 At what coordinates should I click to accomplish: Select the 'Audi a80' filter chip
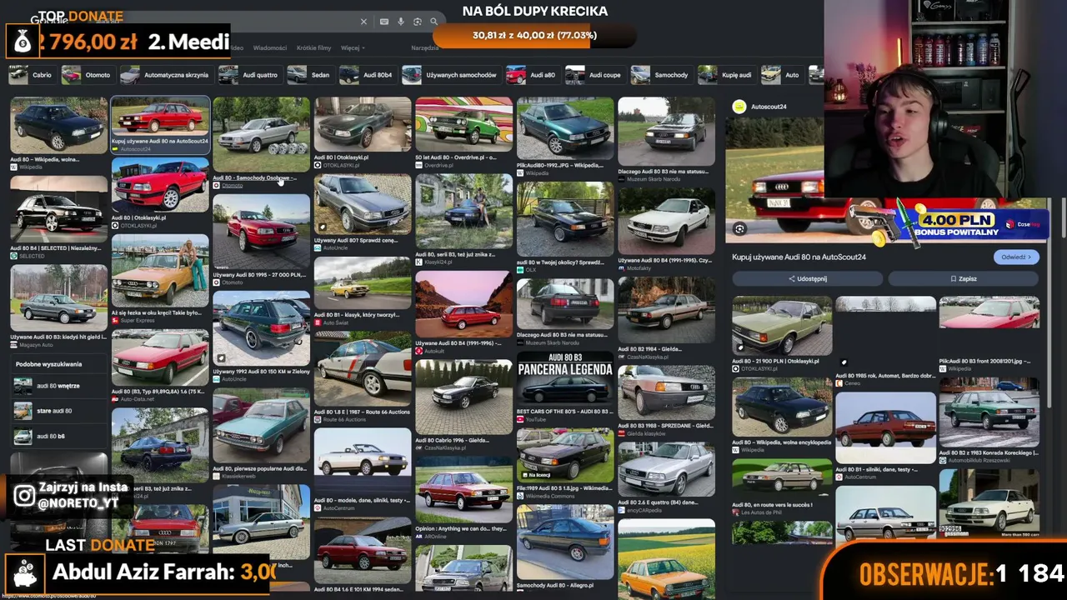pyautogui.click(x=532, y=75)
